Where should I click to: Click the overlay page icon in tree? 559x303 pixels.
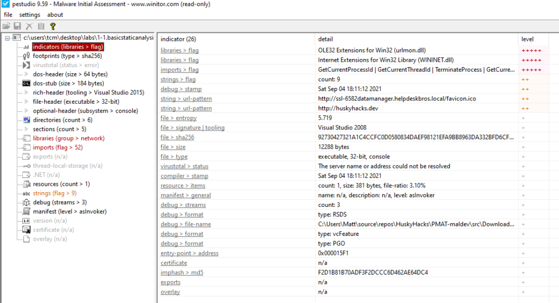[26, 239]
